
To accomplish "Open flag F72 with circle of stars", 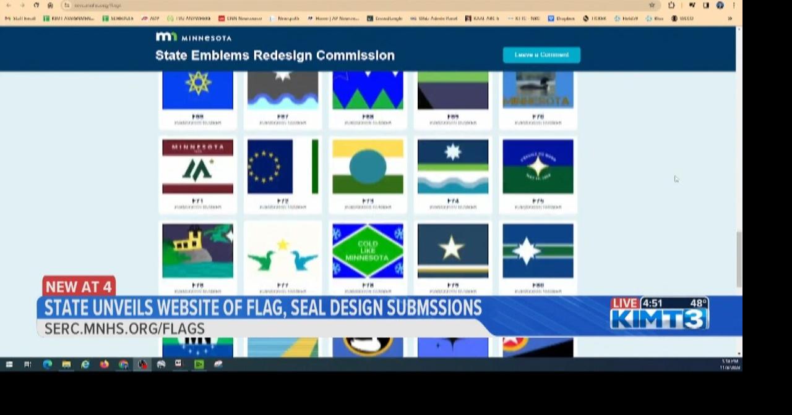I will 283,166.
